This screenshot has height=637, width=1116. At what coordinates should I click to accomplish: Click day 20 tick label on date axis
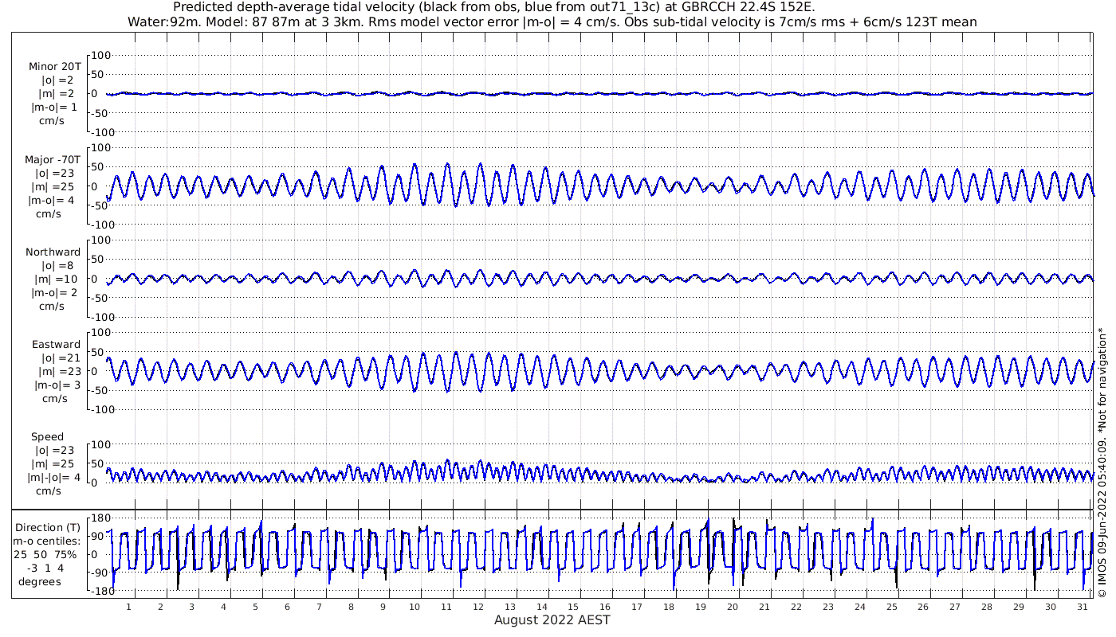click(733, 607)
